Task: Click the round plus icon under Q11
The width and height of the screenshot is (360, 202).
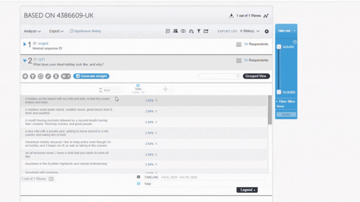Action: (25, 76)
